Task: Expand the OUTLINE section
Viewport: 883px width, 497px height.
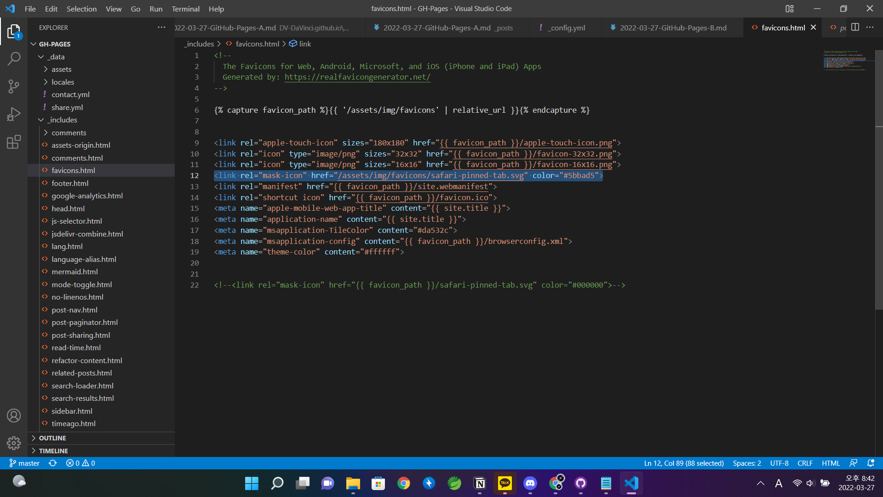Action: [52, 438]
